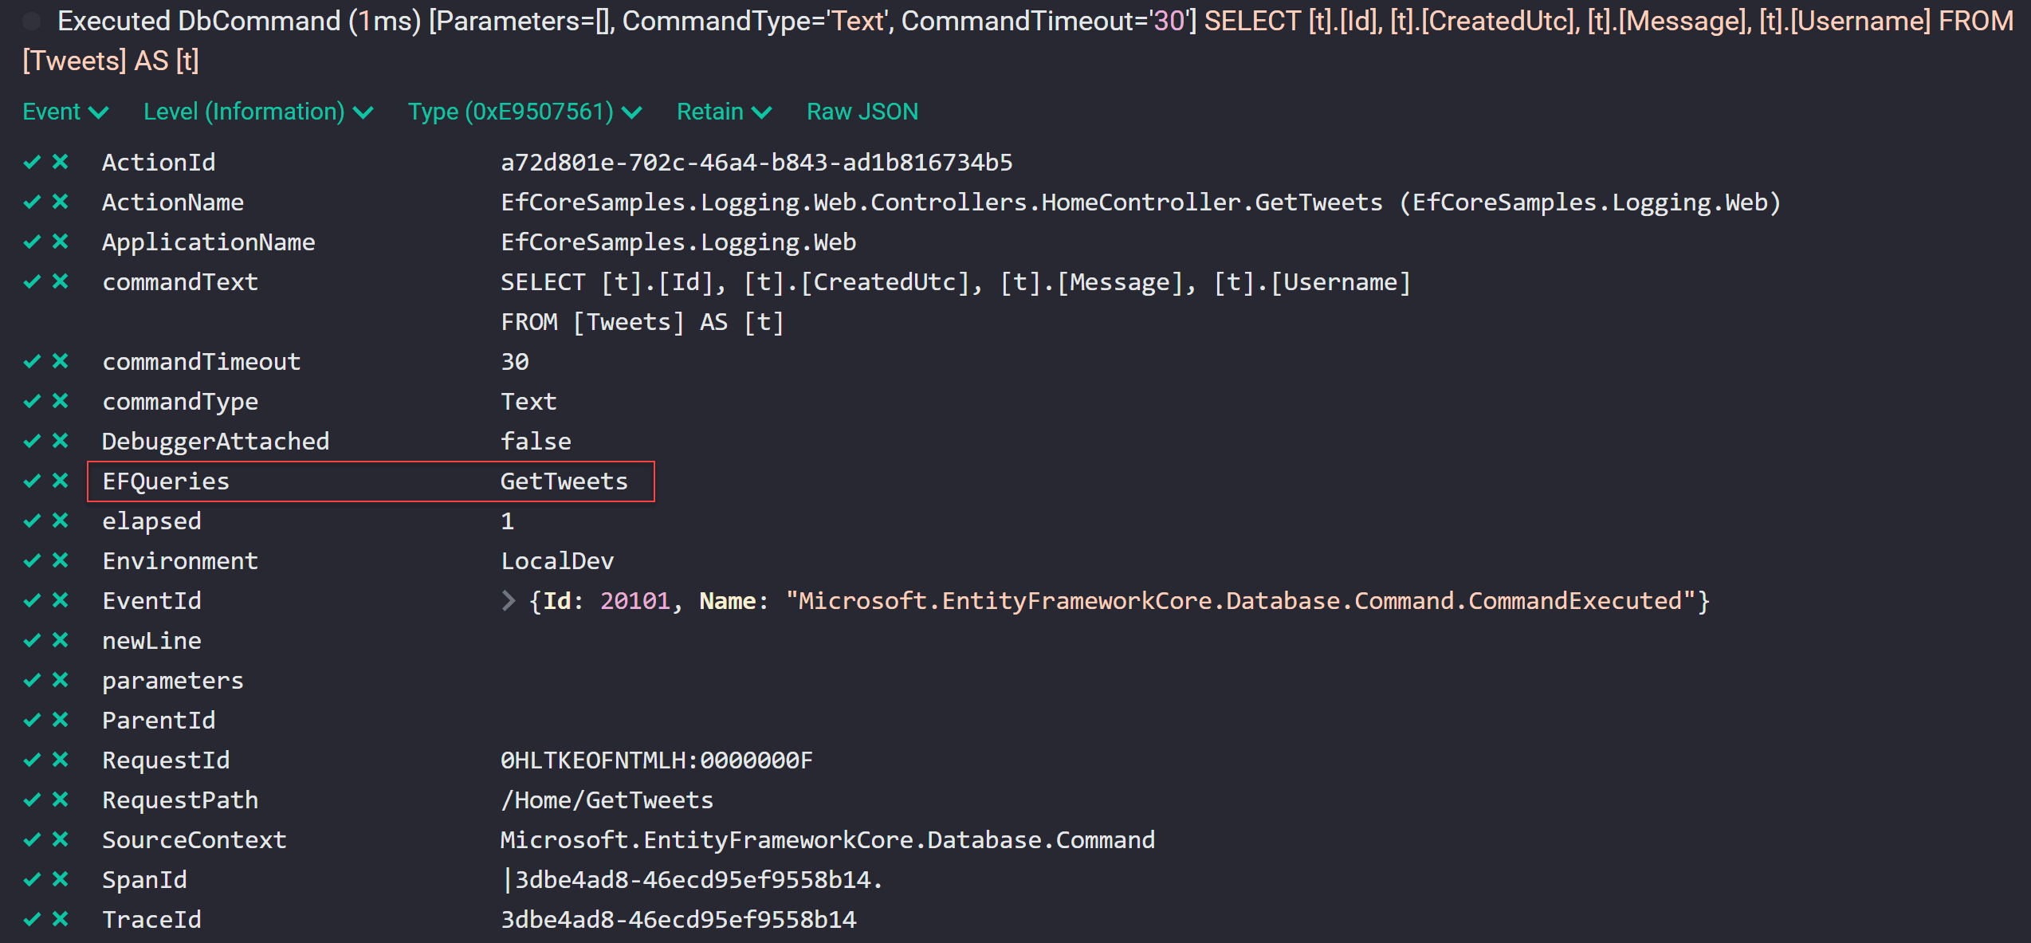Filter by SourceContext with the check icon
The width and height of the screenshot is (2031, 943).
pos(32,839)
